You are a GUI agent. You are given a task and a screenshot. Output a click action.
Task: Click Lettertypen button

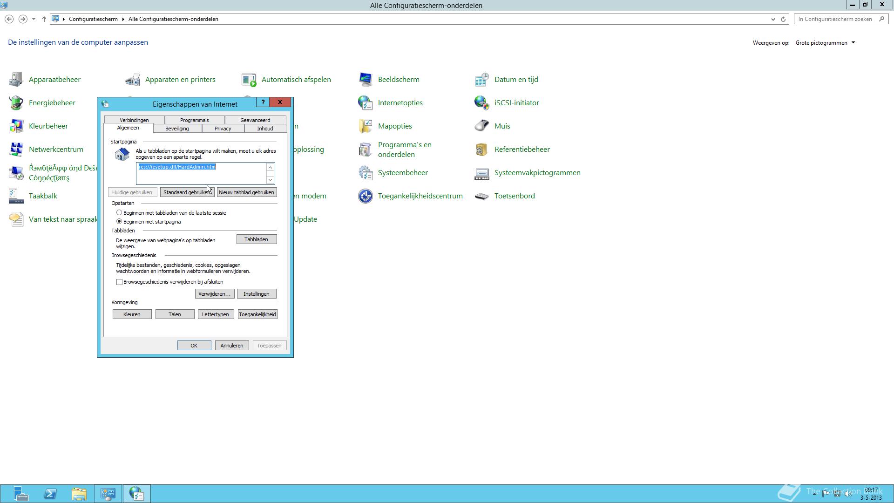[215, 314]
